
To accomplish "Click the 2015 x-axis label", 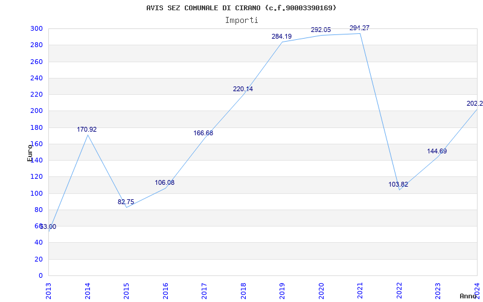I will pos(127,291).
